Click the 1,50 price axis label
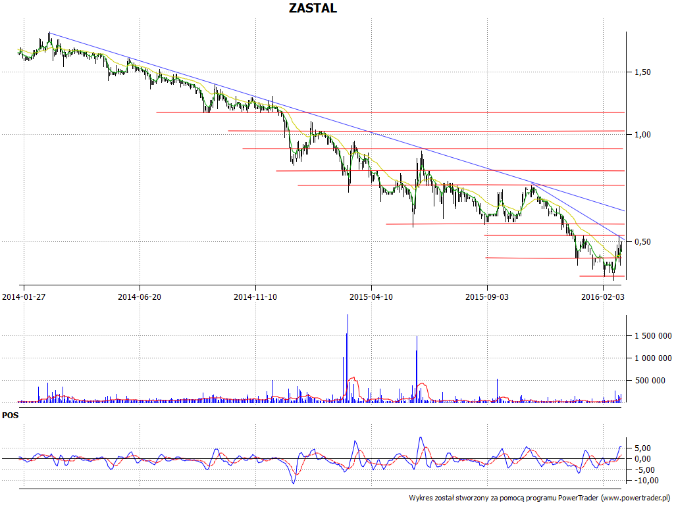 click(x=642, y=72)
